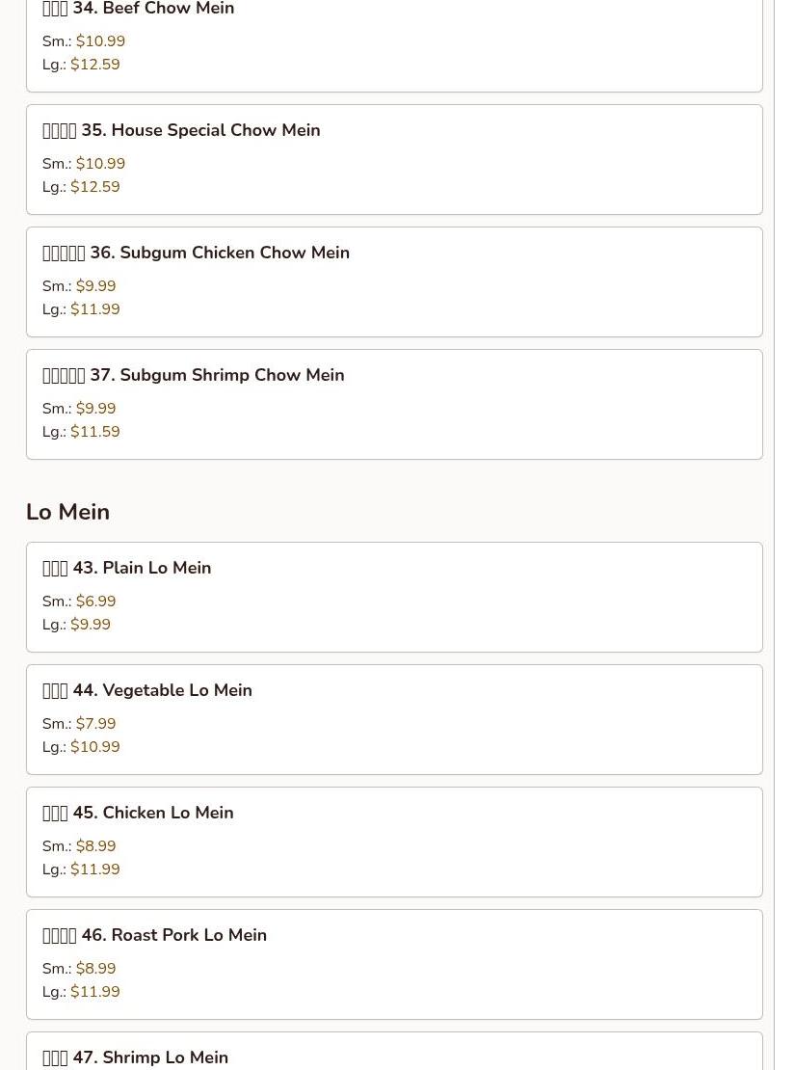Select 43. Plain Lo Mein
794x1070 pixels.
tap(394, 597)
